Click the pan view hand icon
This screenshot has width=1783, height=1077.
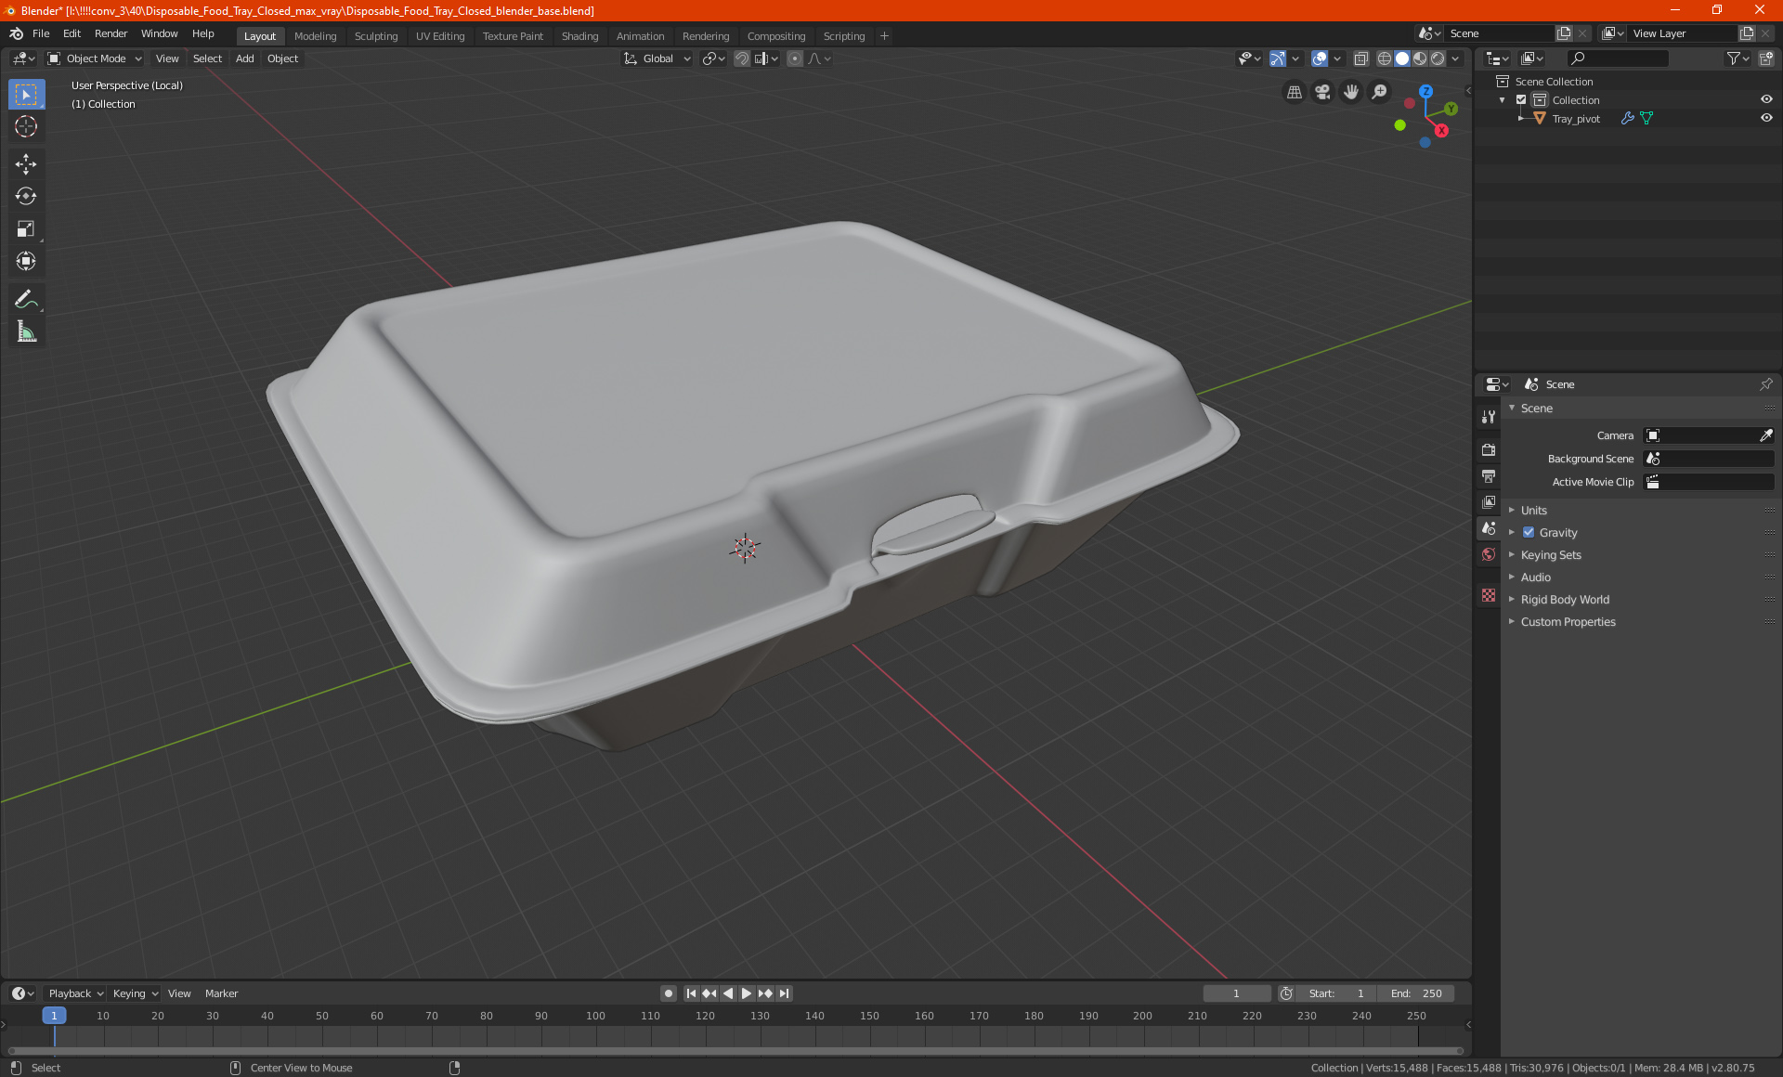coord(1351,92)
